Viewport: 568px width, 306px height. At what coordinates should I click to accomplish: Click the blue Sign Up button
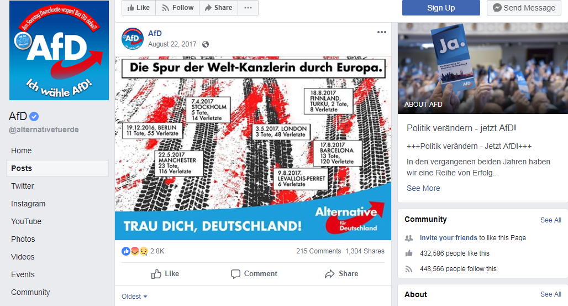coord(441,8)
